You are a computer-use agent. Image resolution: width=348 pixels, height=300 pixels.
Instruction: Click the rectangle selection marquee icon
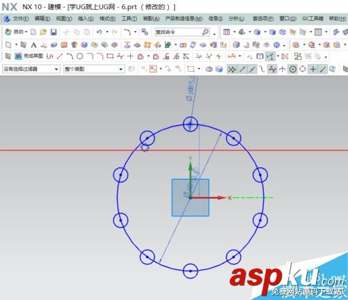tap(191, 69)
